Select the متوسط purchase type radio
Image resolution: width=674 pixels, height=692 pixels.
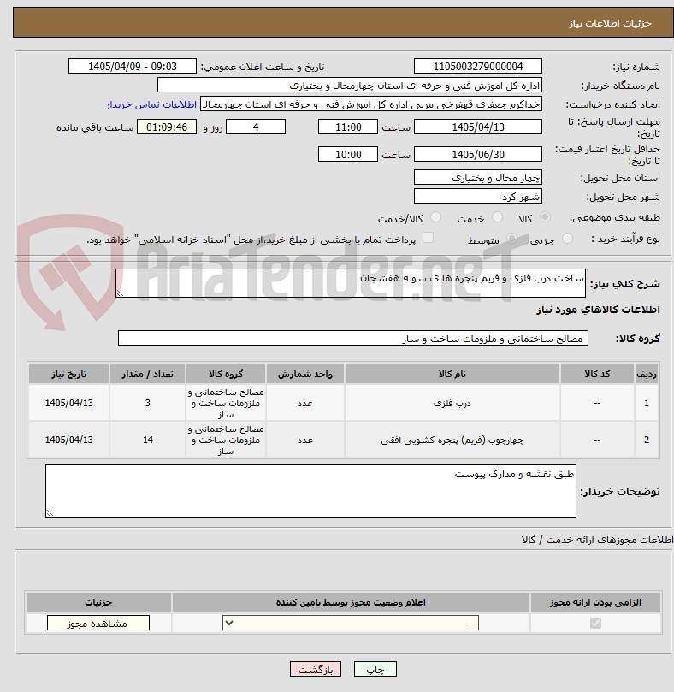[x=512, y=239]
